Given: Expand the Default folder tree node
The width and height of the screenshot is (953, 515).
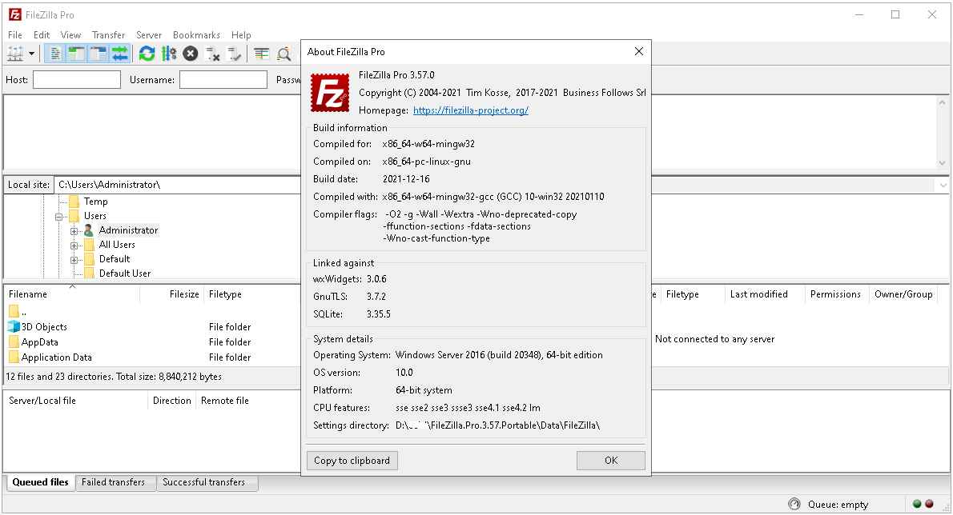Looking at the screenshot, I should click(x=74, y=260).
